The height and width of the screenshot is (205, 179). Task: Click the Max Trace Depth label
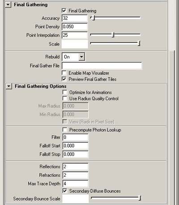pyautogui.click(x=44, y=184)
